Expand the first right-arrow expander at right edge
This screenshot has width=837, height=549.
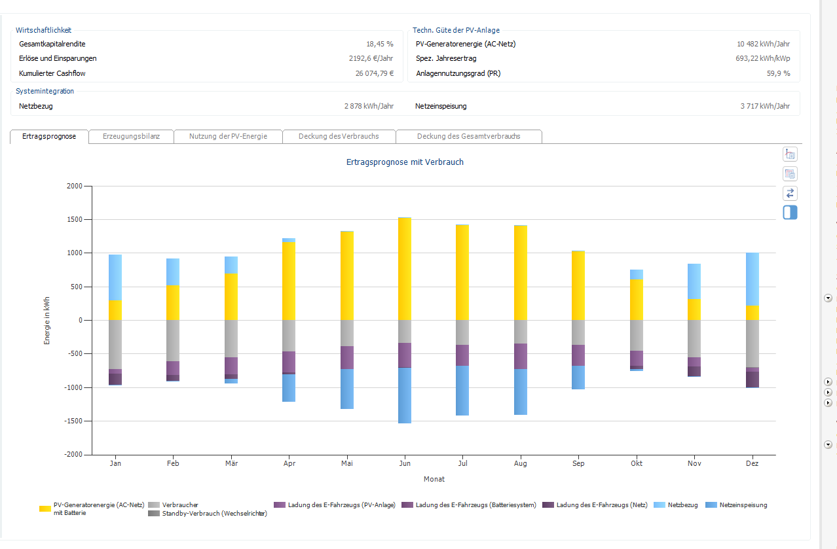[828, 381]
